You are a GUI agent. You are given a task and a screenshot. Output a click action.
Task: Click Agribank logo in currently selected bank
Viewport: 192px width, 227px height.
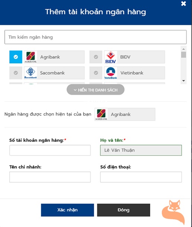101,114
